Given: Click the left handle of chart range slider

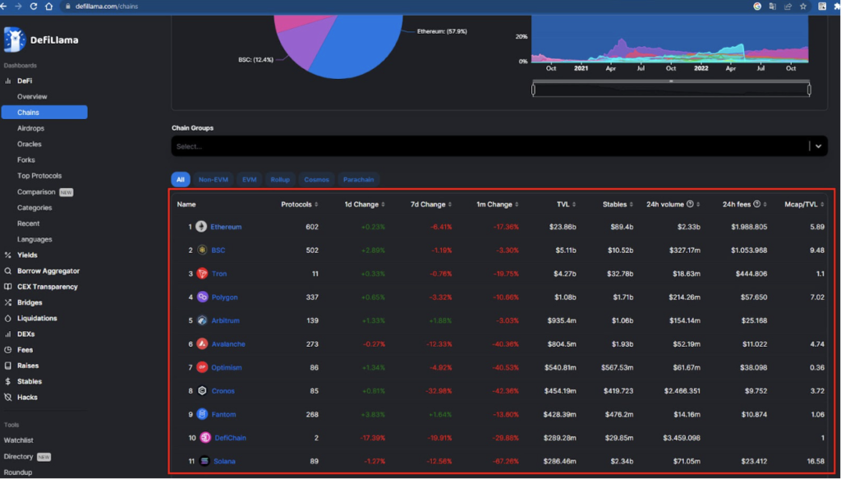Looking at the screenshot, I should tap(533, 90).
